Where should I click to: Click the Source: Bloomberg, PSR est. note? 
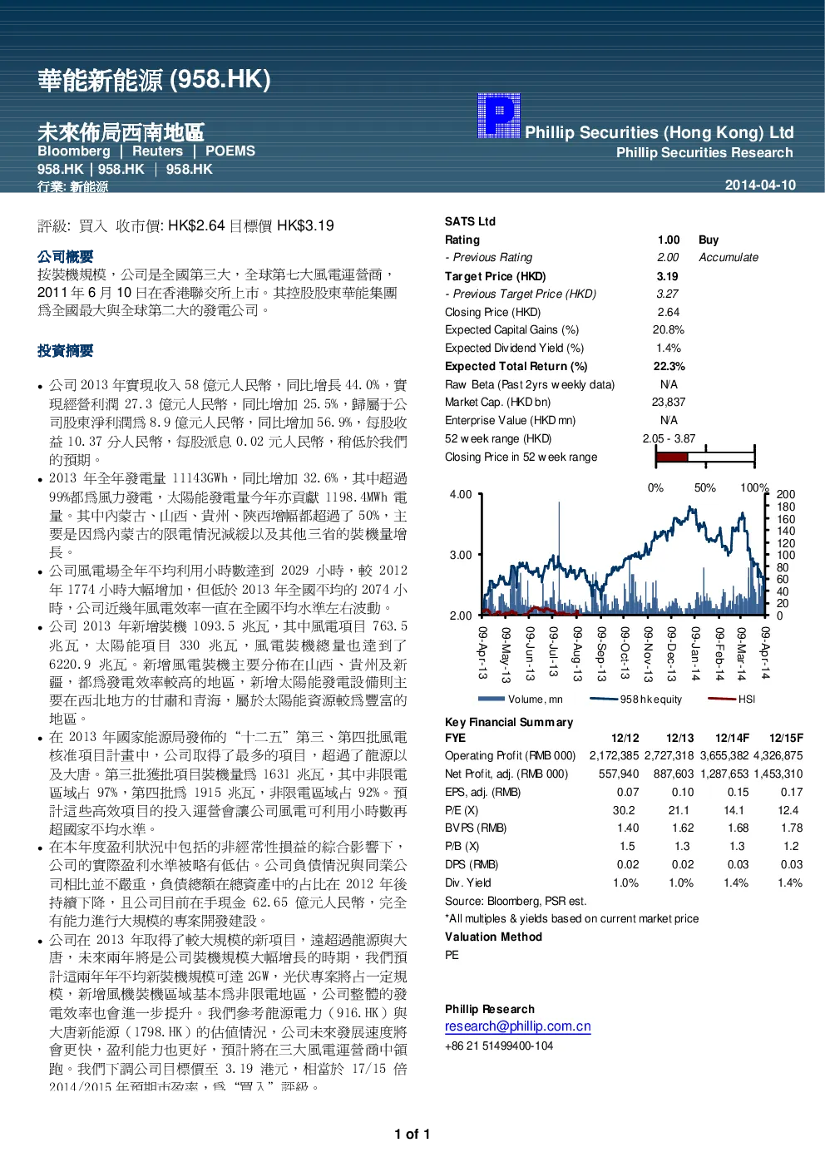pyautogui.click(x=516, y=901)
